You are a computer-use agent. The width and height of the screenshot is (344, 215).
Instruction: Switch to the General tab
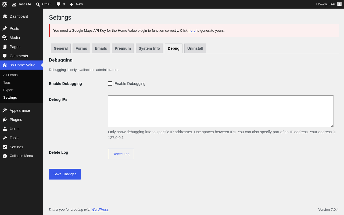coord(61,48)
